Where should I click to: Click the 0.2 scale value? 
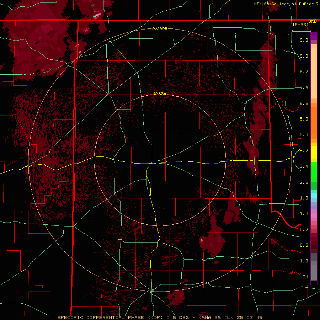pyautogui.click(x=304, y=230)
